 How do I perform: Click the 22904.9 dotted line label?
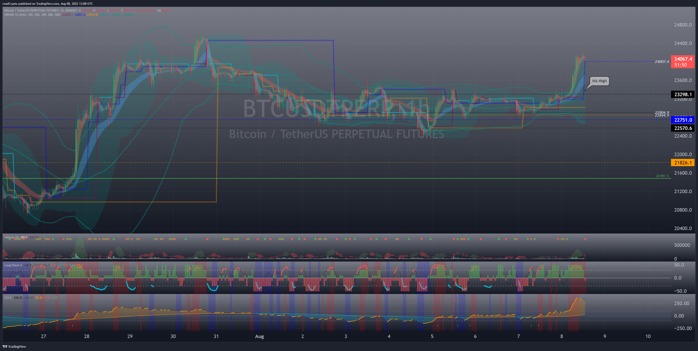pyautogui.click(x=662, y=112)
